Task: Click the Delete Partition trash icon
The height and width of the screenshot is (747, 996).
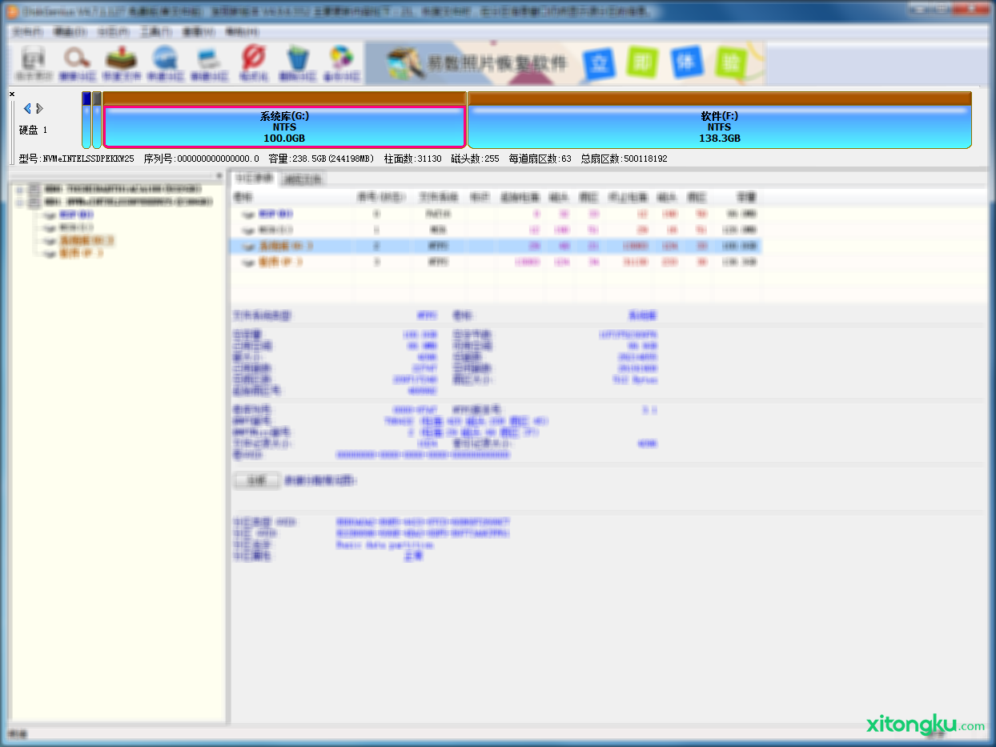Action: (298, 63)
